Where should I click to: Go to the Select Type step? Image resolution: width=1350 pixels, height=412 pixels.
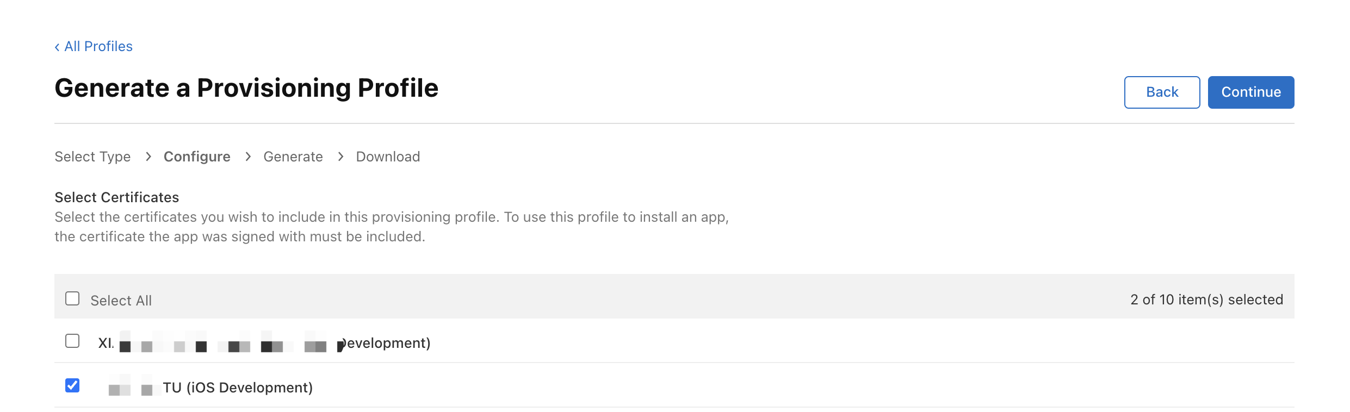pos(92,157)
